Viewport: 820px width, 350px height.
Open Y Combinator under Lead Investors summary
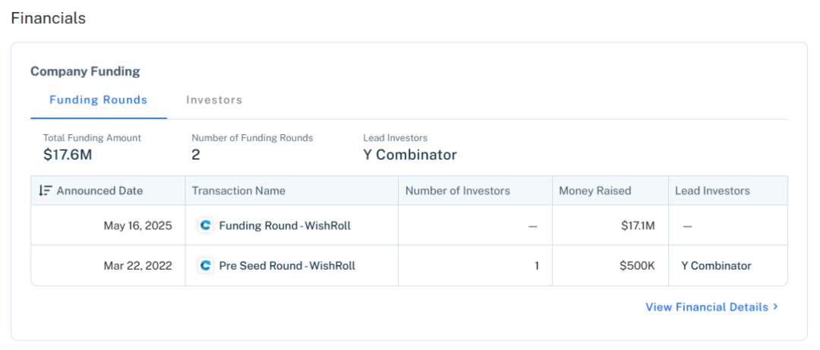[410, 155]
